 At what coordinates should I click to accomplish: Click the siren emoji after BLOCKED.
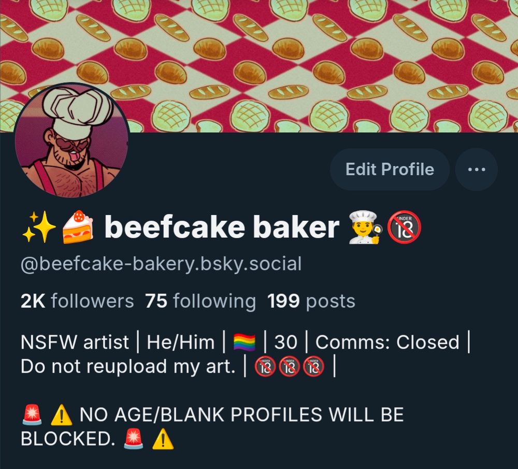[x=134, y=439]
